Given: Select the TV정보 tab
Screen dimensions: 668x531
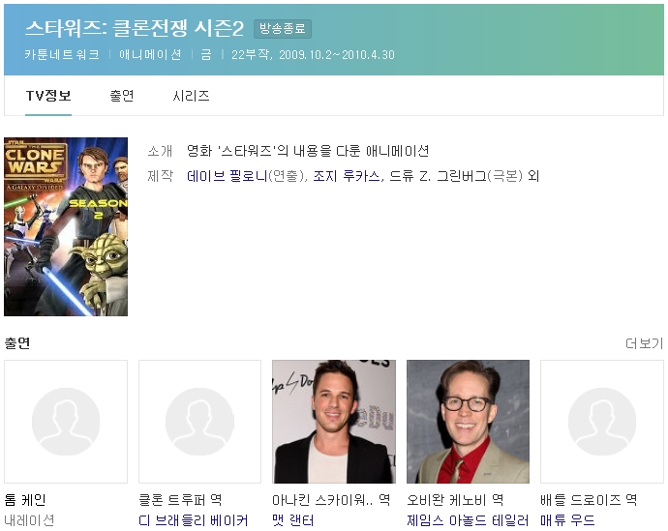Looking at the screenshot, I should click(x=48, y=96).
